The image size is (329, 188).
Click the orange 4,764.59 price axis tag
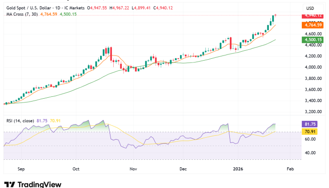point(313,25)
